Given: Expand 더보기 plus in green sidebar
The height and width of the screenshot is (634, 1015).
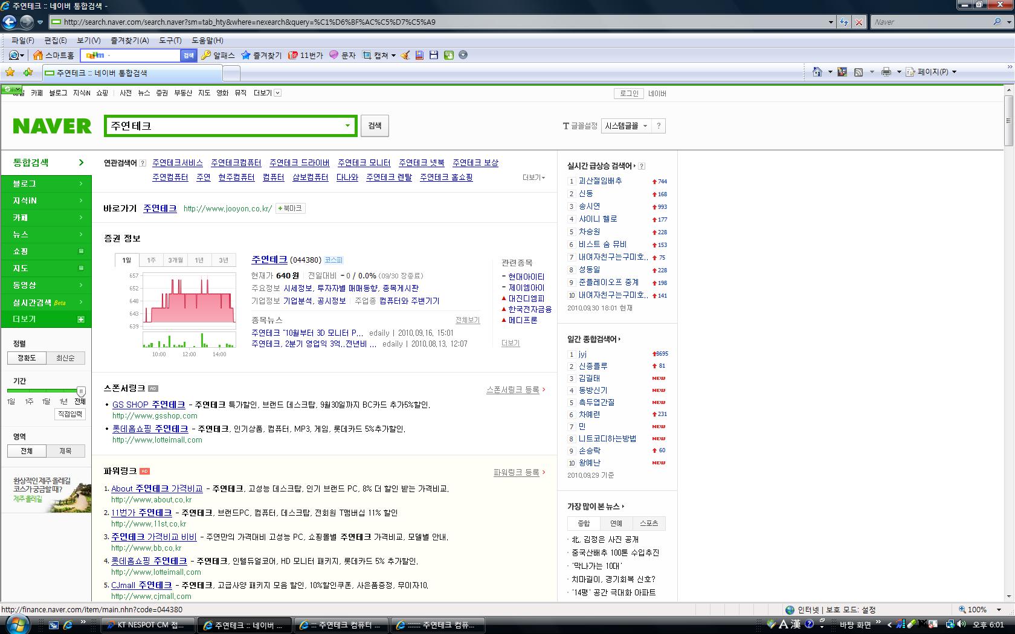Looking at the screenshot, I should [x=81, y=319].
